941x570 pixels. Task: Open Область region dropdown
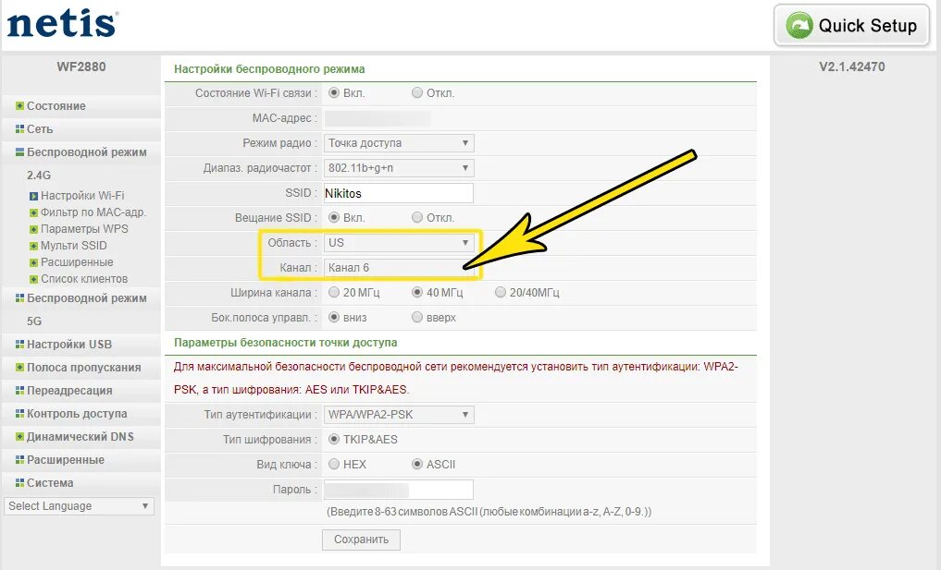[399, 243]
